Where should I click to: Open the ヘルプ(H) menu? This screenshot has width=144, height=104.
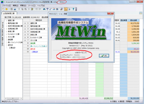(x=41, y=5)
